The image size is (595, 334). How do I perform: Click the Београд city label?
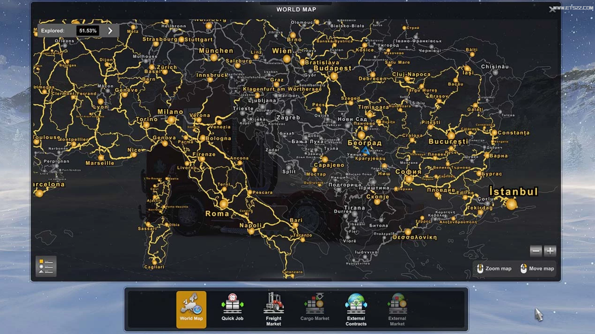pyautogui.click(x=365, y=143)
